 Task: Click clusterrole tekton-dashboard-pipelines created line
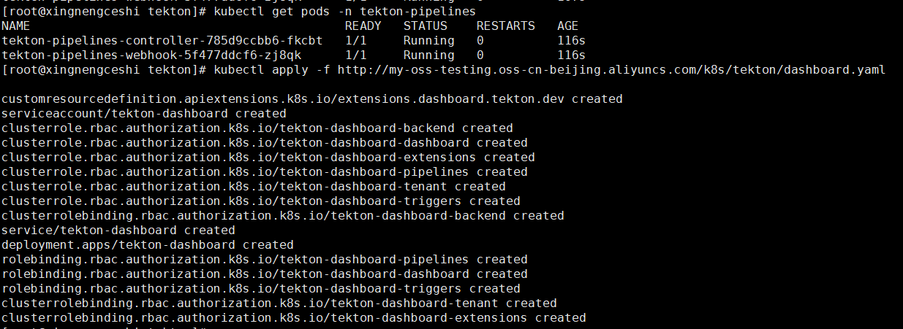(x=265, y=172)
